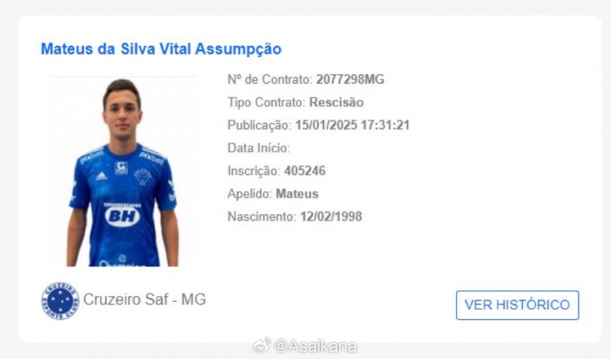Viewport: 611px width, 359px height.
Task: Click the BH sponsor logo on jersey
Action: [122, 216]
